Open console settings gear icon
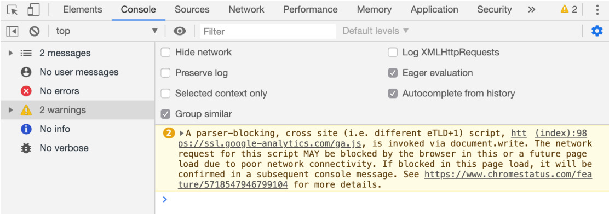Screen dimensions: 609x214 coord(597,31)
